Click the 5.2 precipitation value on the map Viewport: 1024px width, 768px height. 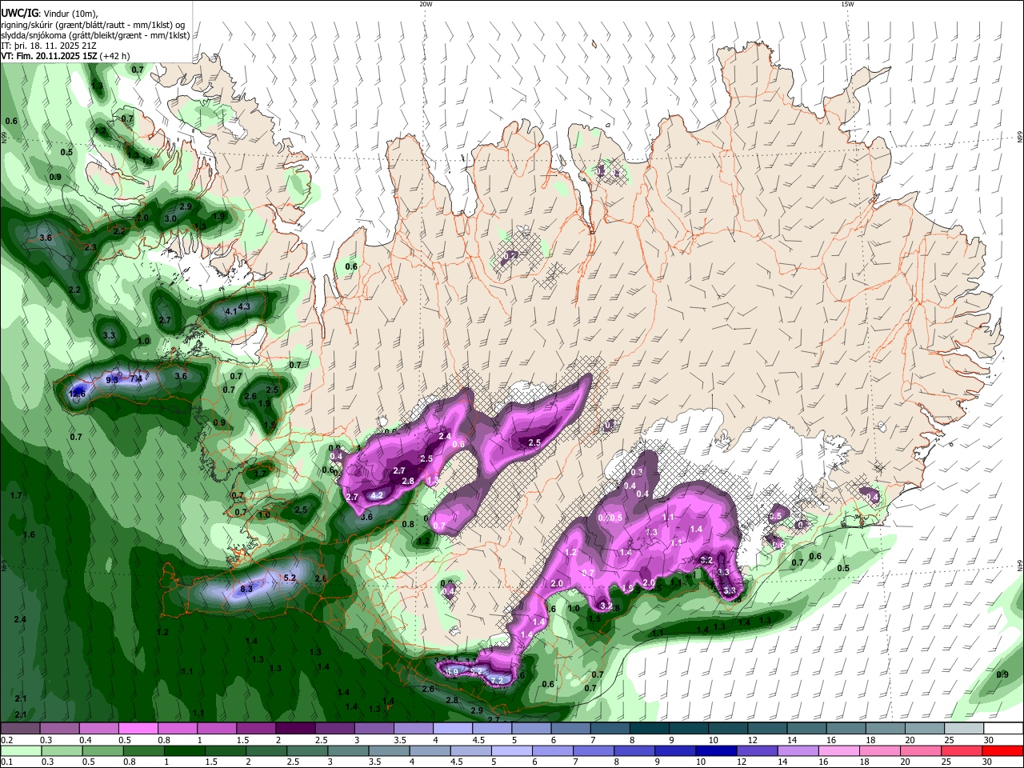(x=290, y=578)
